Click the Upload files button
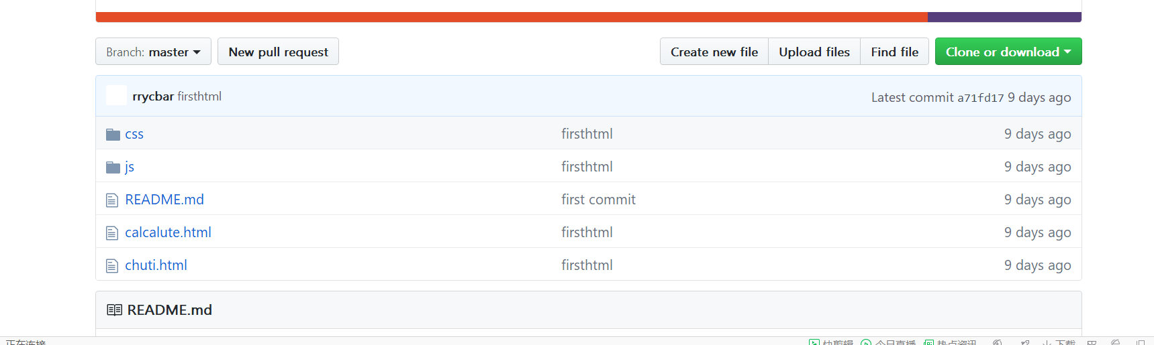Viewport: 1154px width, 345px height. coord(814,52)
